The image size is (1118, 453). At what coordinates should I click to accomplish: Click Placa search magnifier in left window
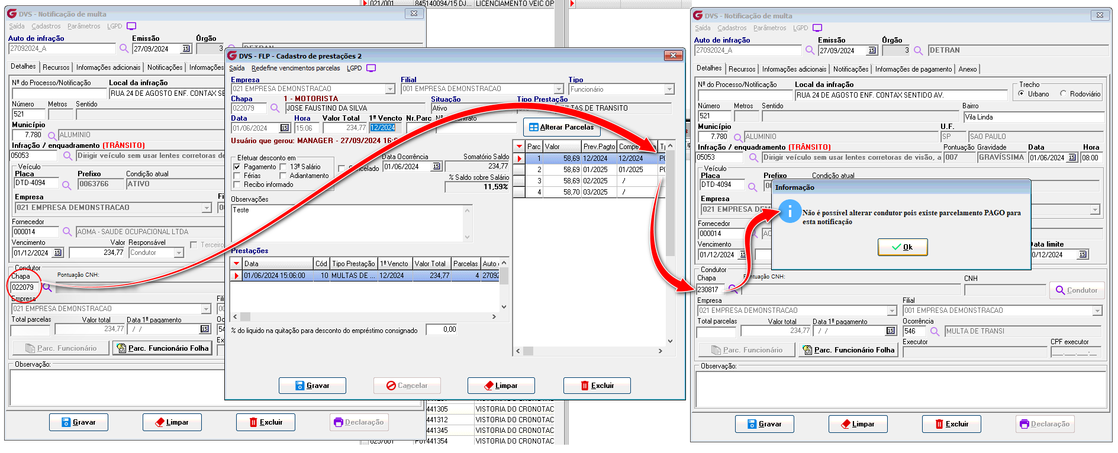[x=66, y=185]
